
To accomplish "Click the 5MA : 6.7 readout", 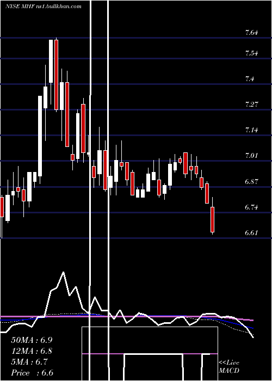I will pyautogui.click(x=29, y=362).
